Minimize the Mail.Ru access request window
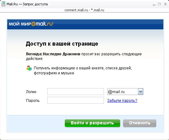The width and height of the screenshot is (169, 140). pos(154,4)
